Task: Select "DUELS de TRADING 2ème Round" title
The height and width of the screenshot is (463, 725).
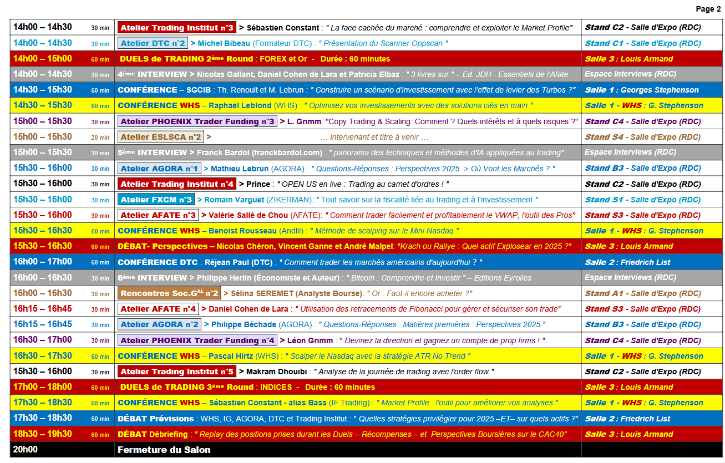Action: pos(185,59)
